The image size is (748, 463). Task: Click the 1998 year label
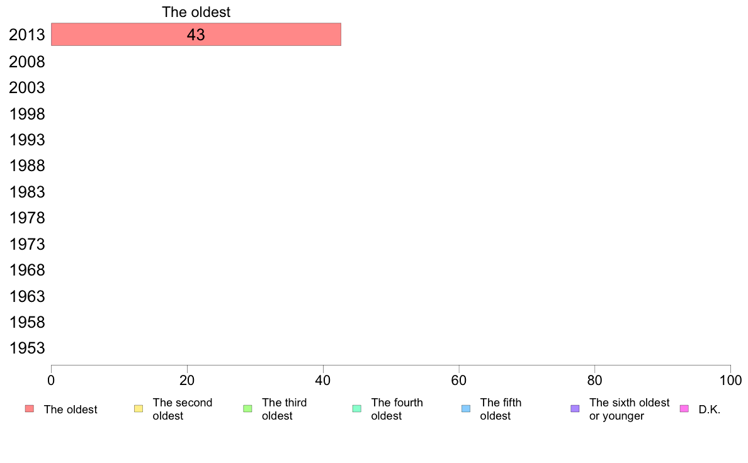[x=27, y=114]
